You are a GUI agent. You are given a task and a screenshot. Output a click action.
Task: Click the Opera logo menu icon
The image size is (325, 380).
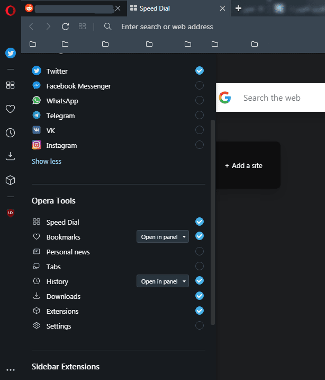[10, 9]
